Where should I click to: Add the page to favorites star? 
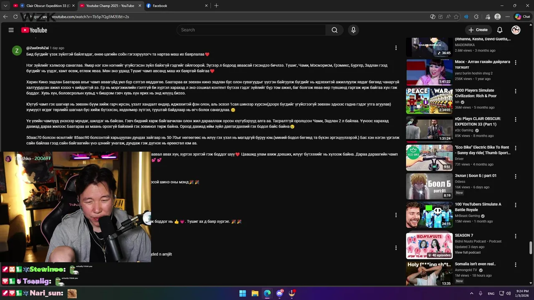pos(456,17)
